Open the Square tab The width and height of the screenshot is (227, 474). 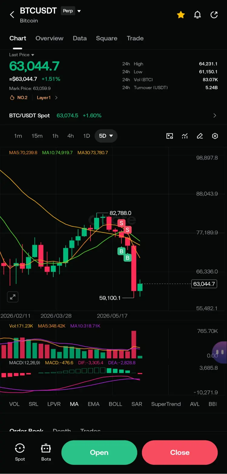click(107, 38)
